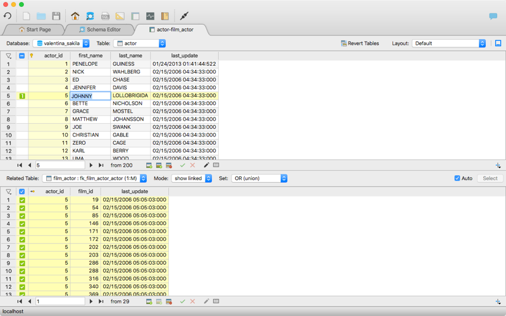Launch the Schema Editor toolbar icon
Viewport: 506px width, 316px height.
coord(90,16)
